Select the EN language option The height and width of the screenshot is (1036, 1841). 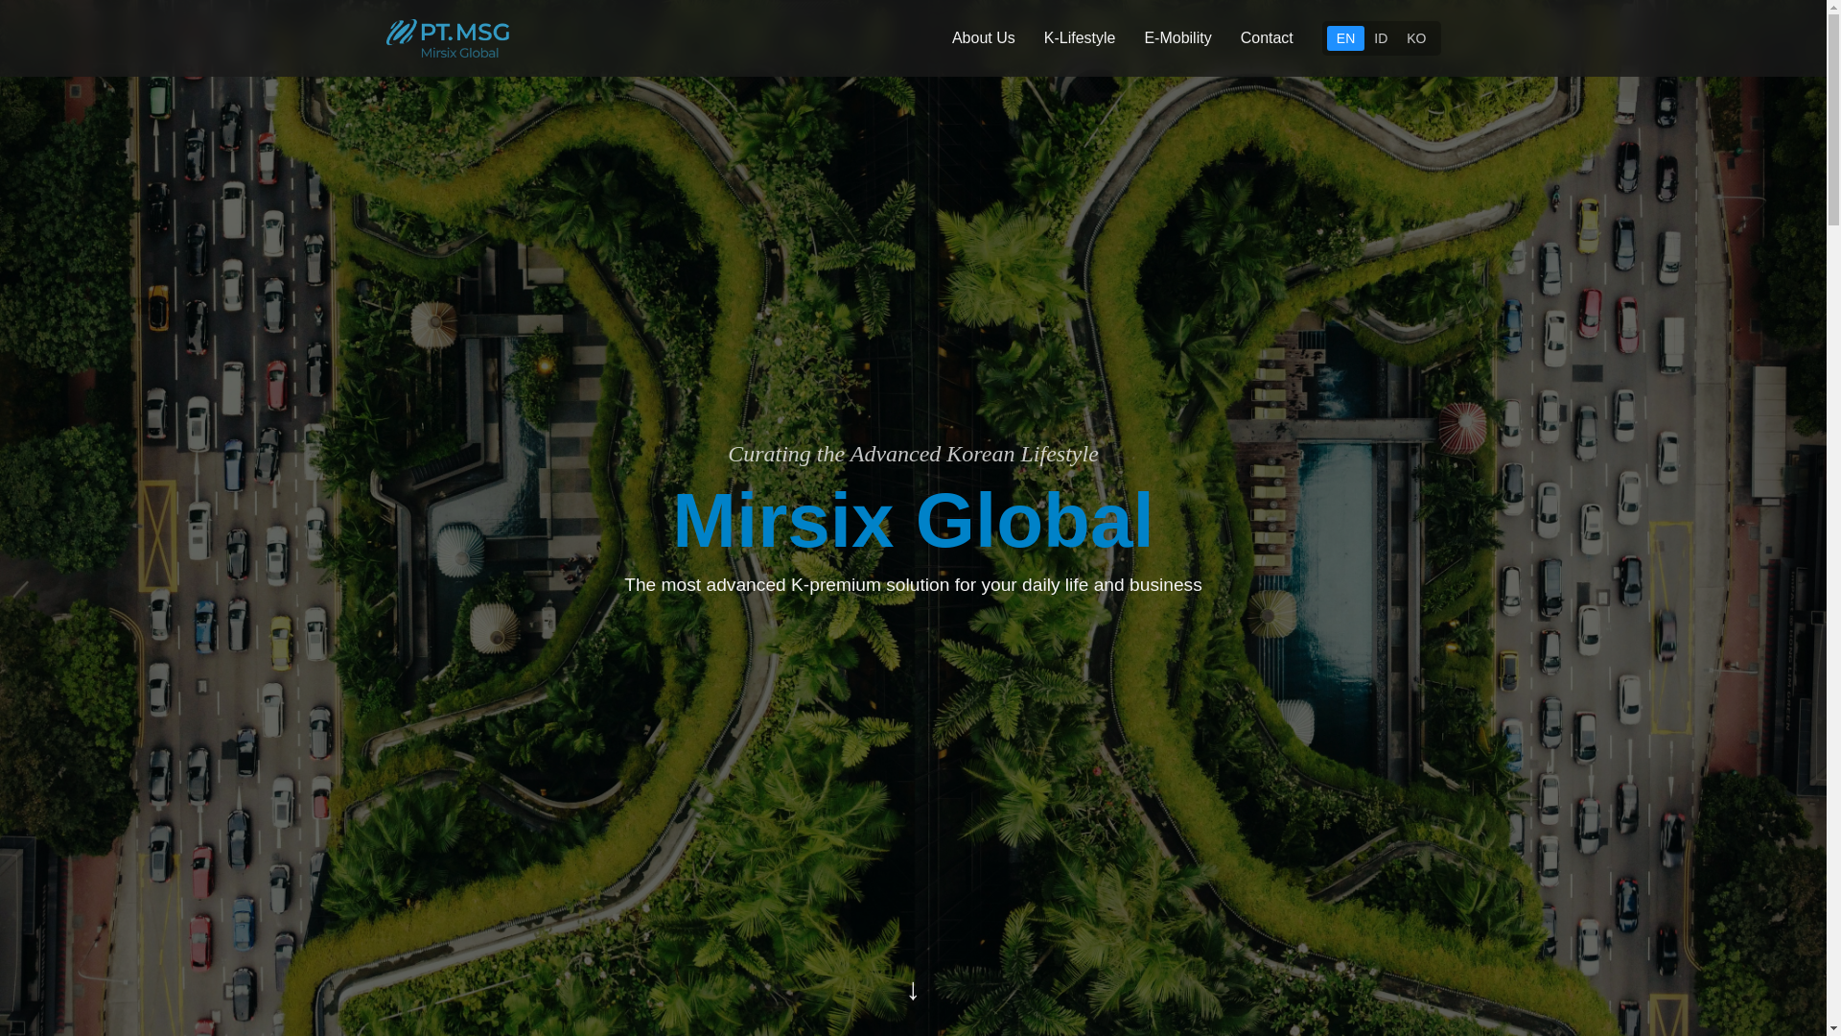click(1345, 38)
